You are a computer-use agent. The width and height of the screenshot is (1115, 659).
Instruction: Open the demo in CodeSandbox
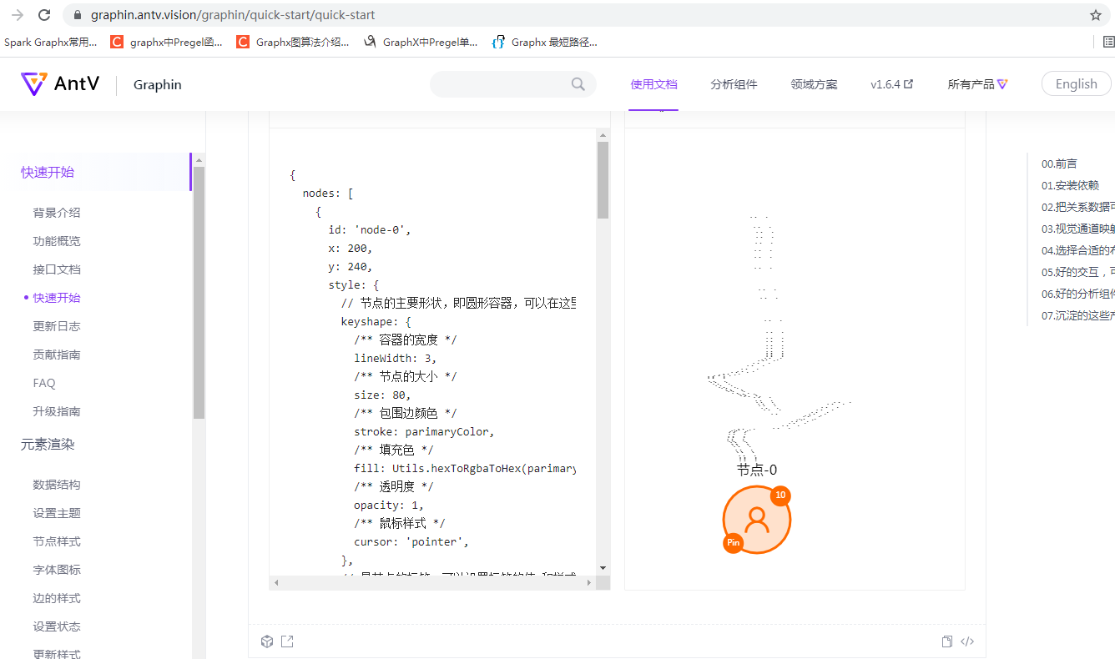pyautogui.click(x=267, y=641)
